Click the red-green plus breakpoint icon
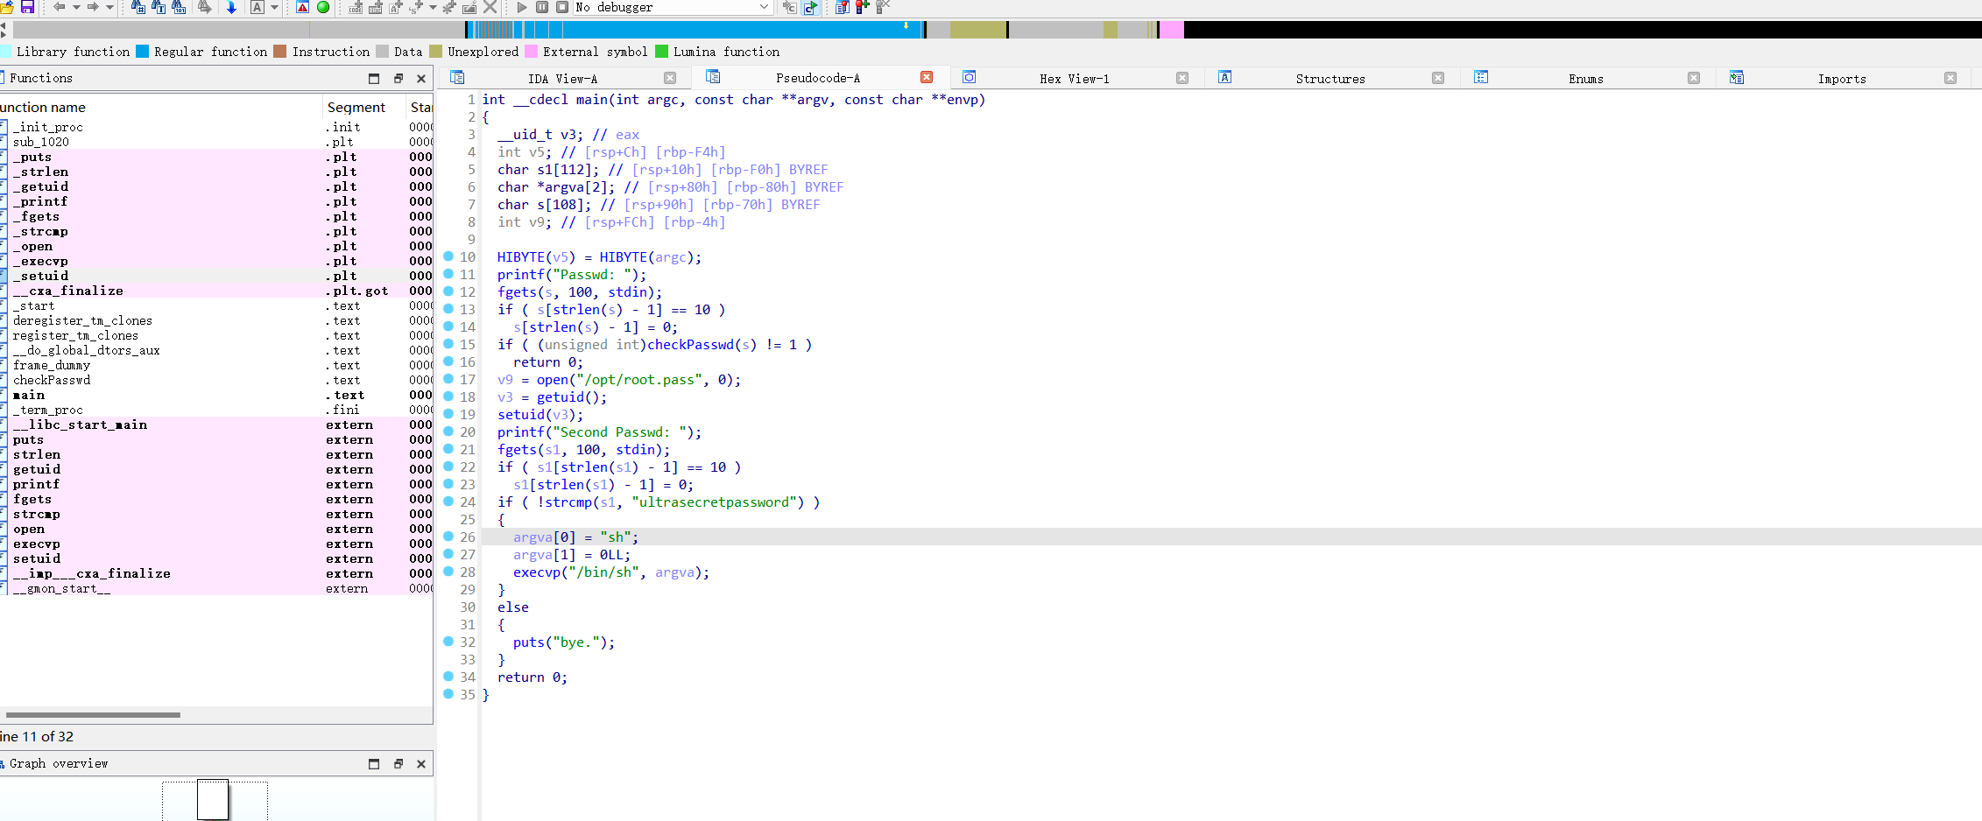Viewport: 1982px width, 821px height. [x=863, y=7]
